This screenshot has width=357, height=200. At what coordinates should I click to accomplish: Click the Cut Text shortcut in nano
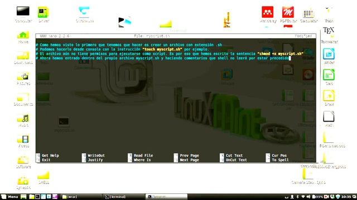point(231,156)
